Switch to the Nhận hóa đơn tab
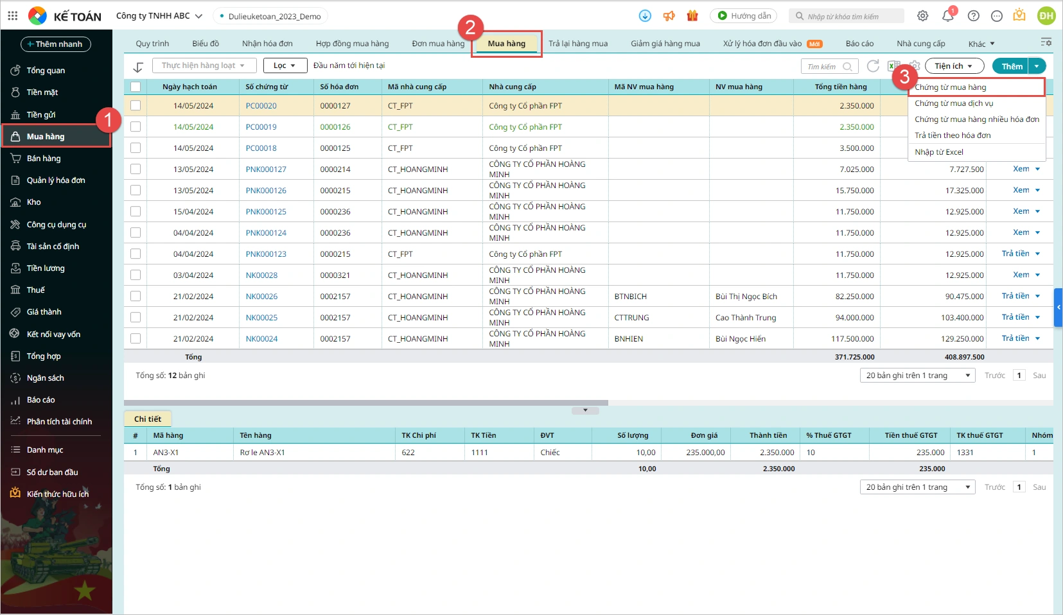The image size is (1063, 615). pos(267,44)
